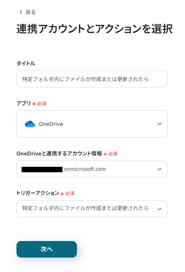The height and width of the screenshot is (272, 185).
Task: Click the トリガーアクション label text
Action: (38, 193)
